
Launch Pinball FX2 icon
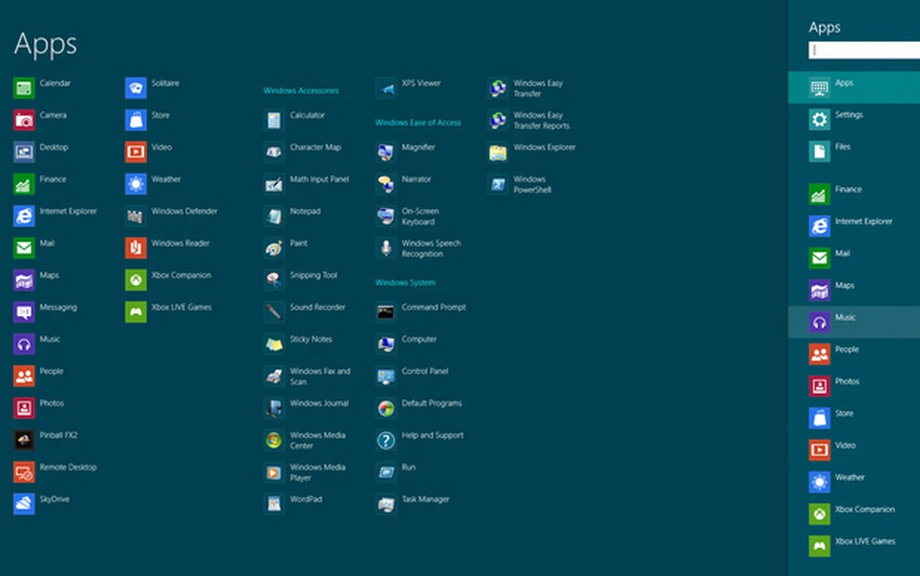(24, 439)
